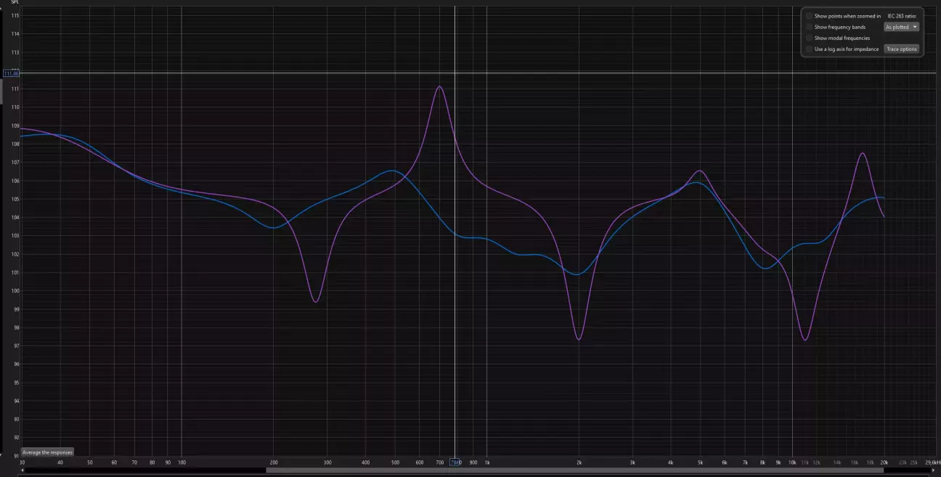Click the vertical scrollbar up arrow
Screen dimensions: 941x477
pos(1,9)
